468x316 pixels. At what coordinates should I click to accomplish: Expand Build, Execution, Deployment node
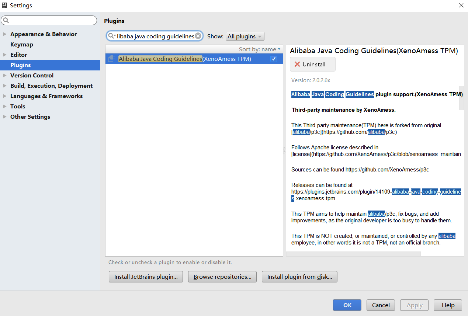click(x=5, y=86)
